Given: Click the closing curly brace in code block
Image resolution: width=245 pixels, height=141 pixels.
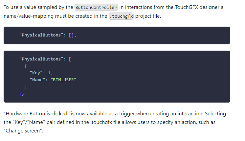Looking at the screenshot, I should point(26,87).
